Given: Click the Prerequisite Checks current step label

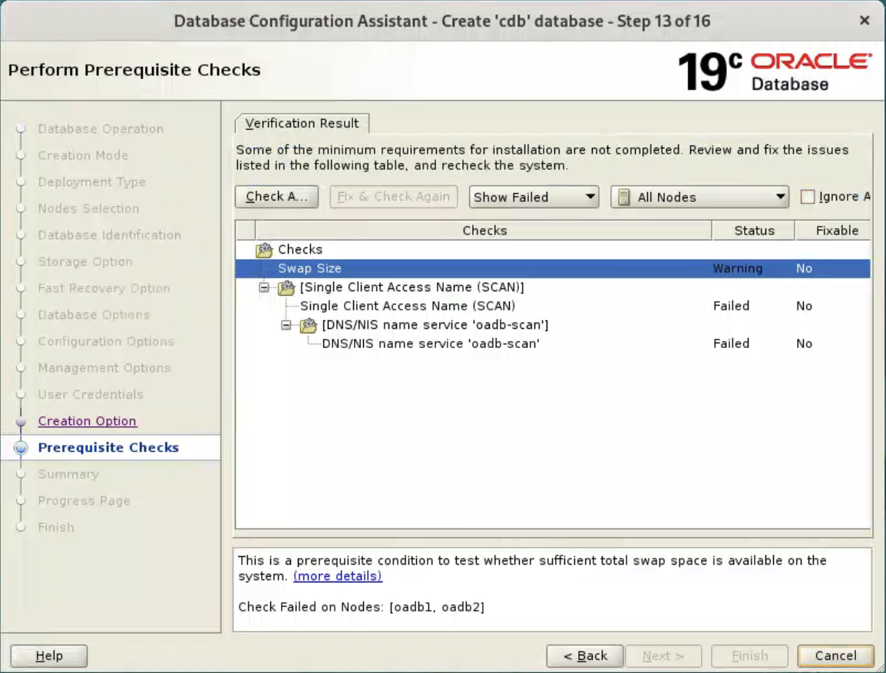Looking at the screenshot, I should [108, 448].
